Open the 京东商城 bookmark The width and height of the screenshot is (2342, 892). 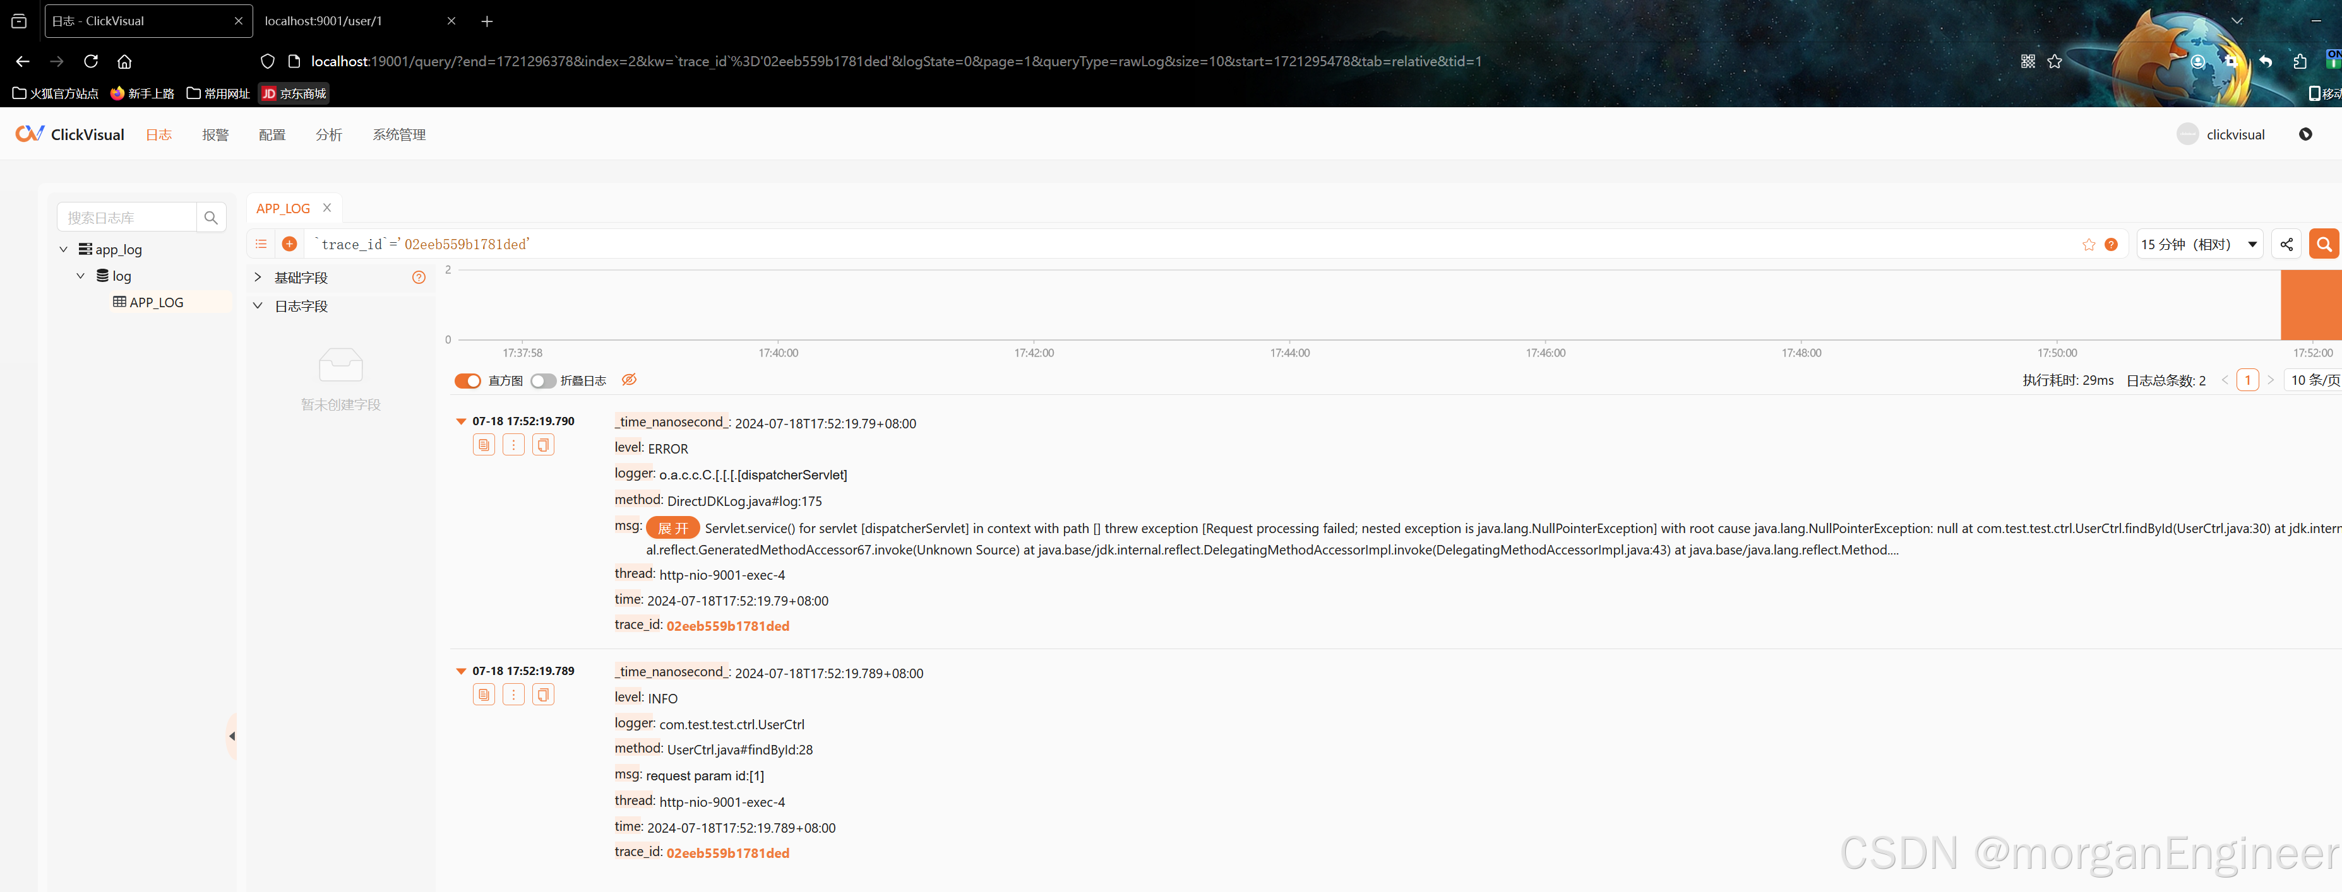pyautogui.click(x=294, y=93)
